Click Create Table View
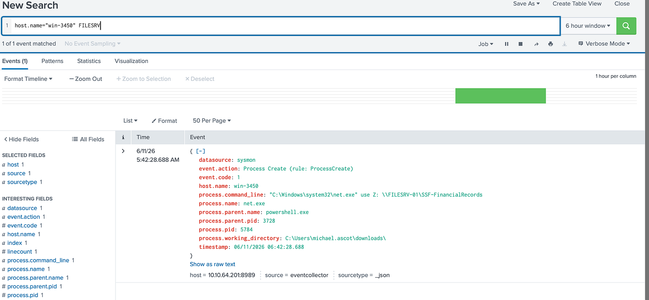Image resolution: width=649 pixels, height=300 pixels. click(577, 4)
